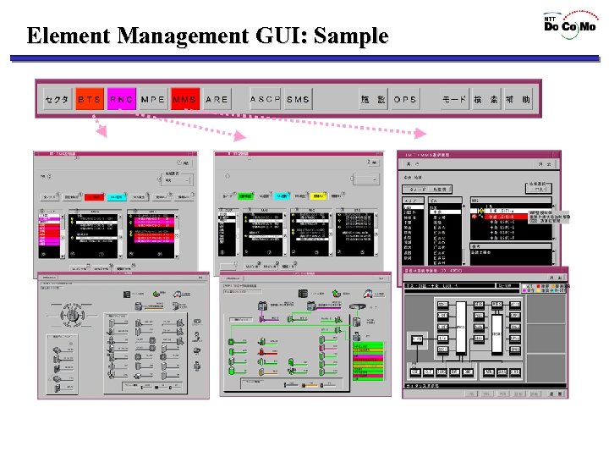Click the red faulted device icon in the network diagram
The image size is (609, 457).
tap(261, 352)
